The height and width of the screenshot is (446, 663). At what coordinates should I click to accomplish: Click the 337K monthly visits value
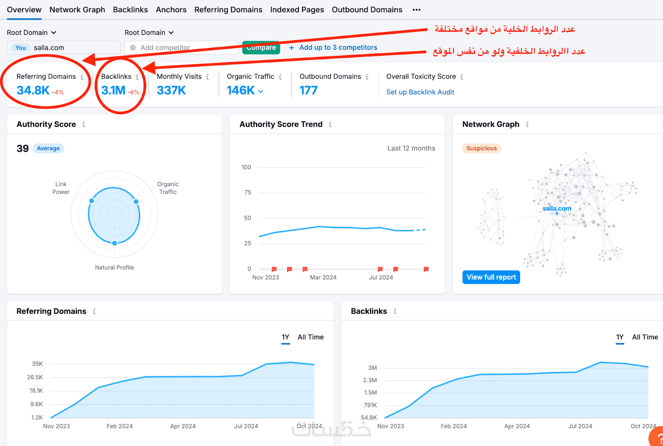coord(171,90)
